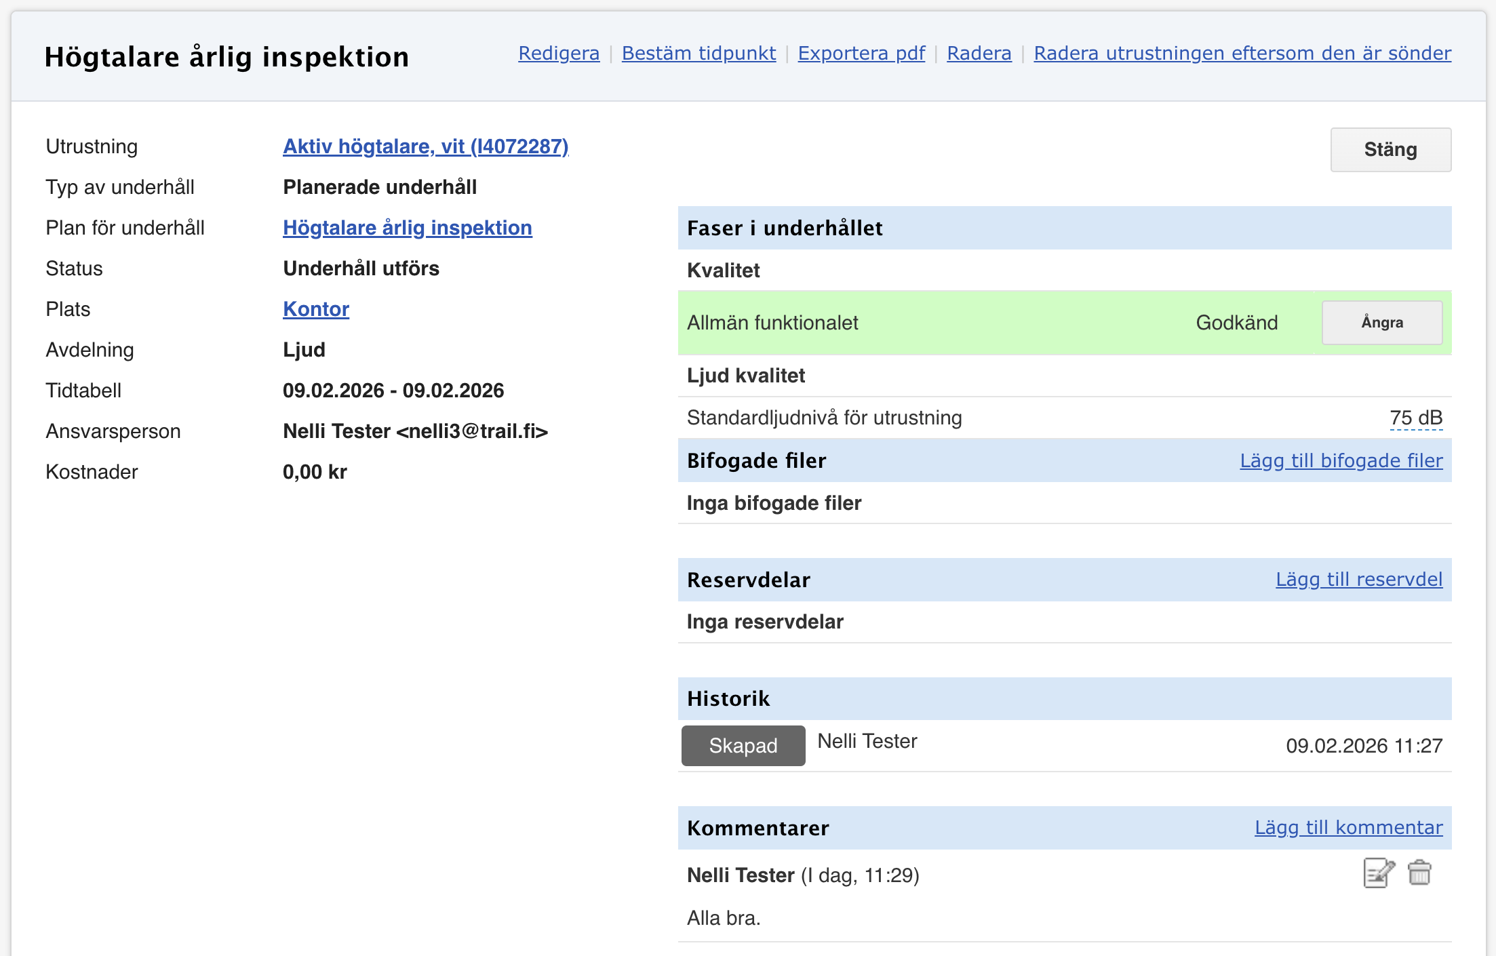Export maintenance as PDF
The image size is (1496, 956).
click(861, 53)
